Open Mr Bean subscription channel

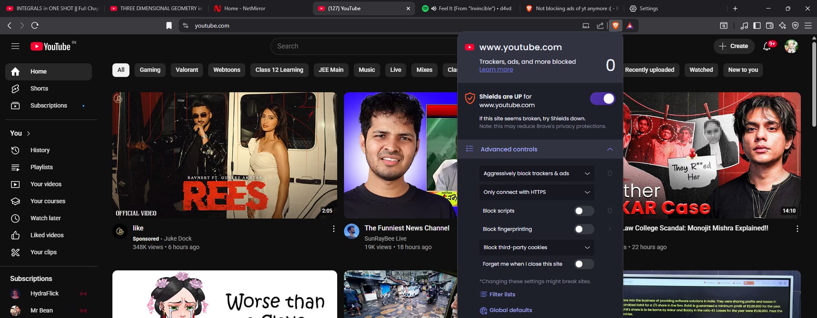coord(49,310)
